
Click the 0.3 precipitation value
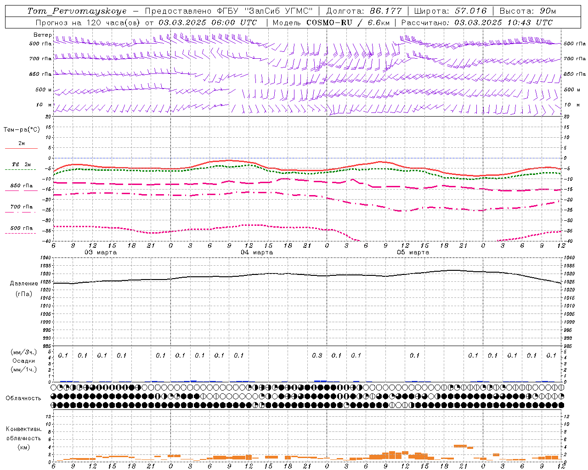point(317,356)
